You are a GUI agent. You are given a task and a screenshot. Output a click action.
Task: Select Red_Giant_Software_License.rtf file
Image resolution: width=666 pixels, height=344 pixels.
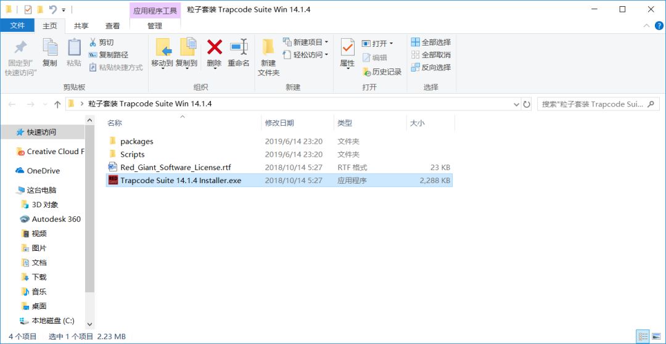click(279, 167)
